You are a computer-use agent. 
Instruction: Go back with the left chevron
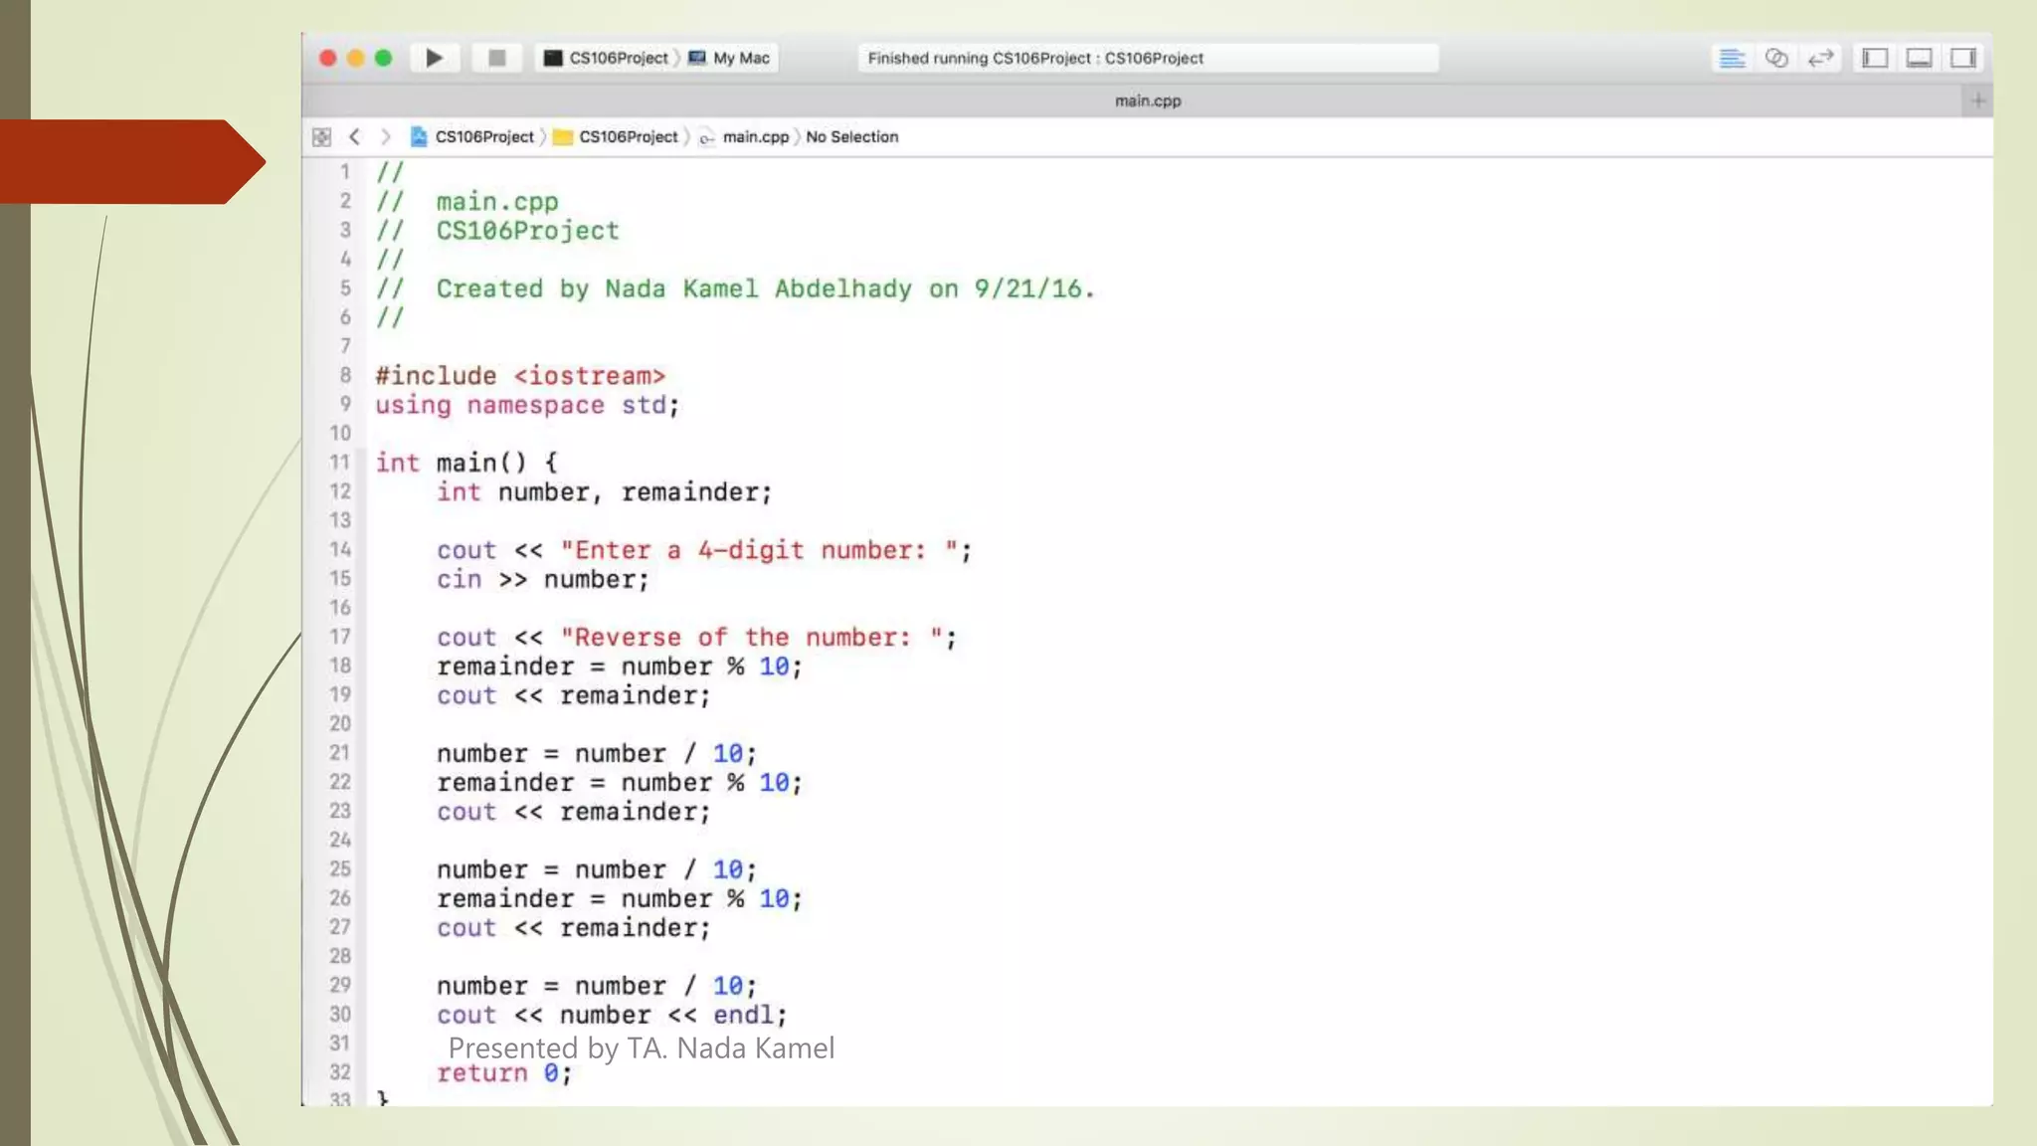click(355, 137)
